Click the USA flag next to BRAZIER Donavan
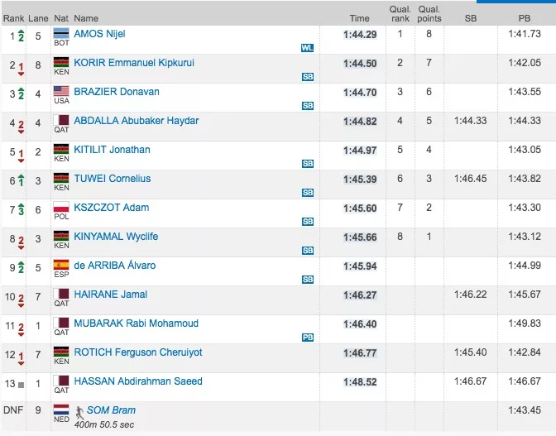Viewport: 556px width, 436px height. 60,91
